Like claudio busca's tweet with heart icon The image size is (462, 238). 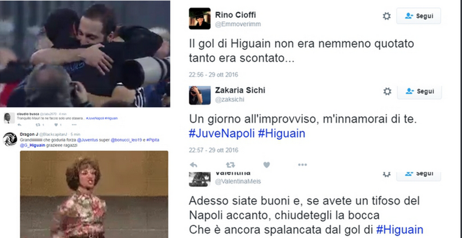click(56, 125)
